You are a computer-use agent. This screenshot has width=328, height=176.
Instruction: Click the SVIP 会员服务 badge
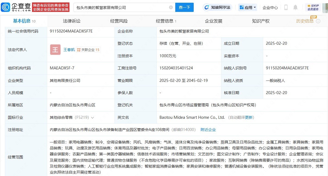click(x=313, y=7)
